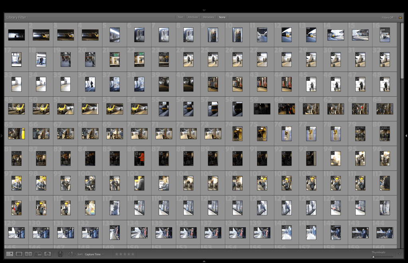Select the first photo thumbnail in grid

(16, 35)
